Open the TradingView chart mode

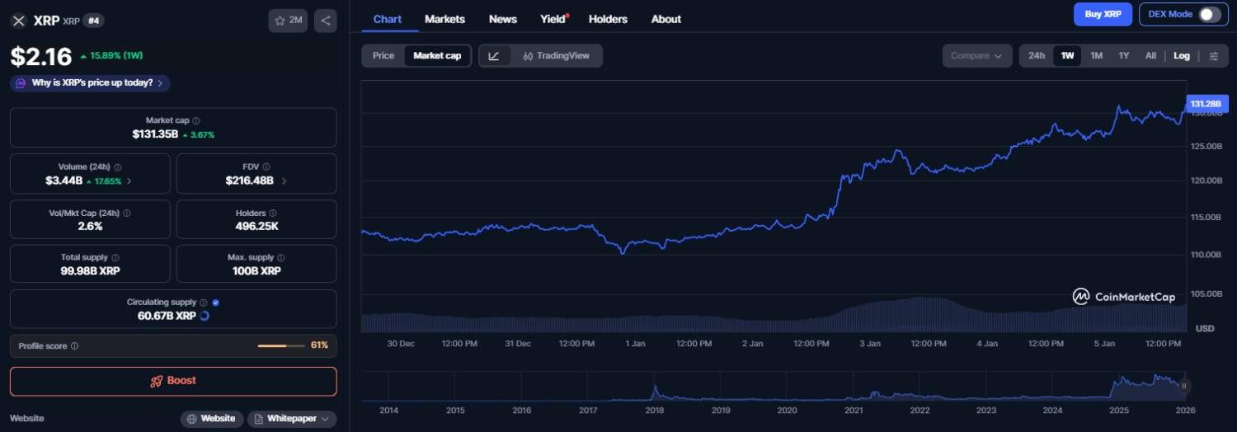(x=556, y=56)
